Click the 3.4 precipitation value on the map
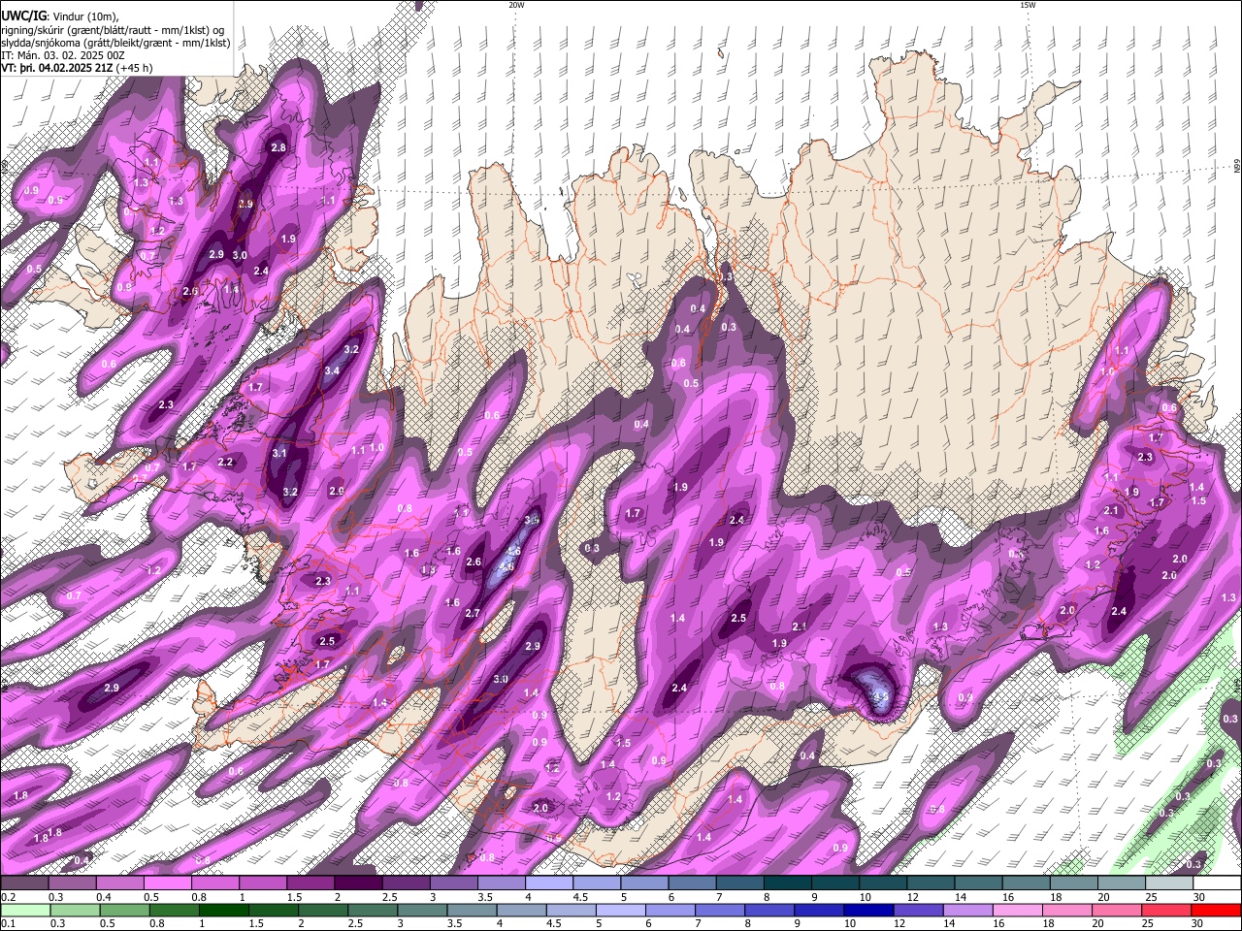This screenshot has height=931, width=1242. (x=332, y=370)
